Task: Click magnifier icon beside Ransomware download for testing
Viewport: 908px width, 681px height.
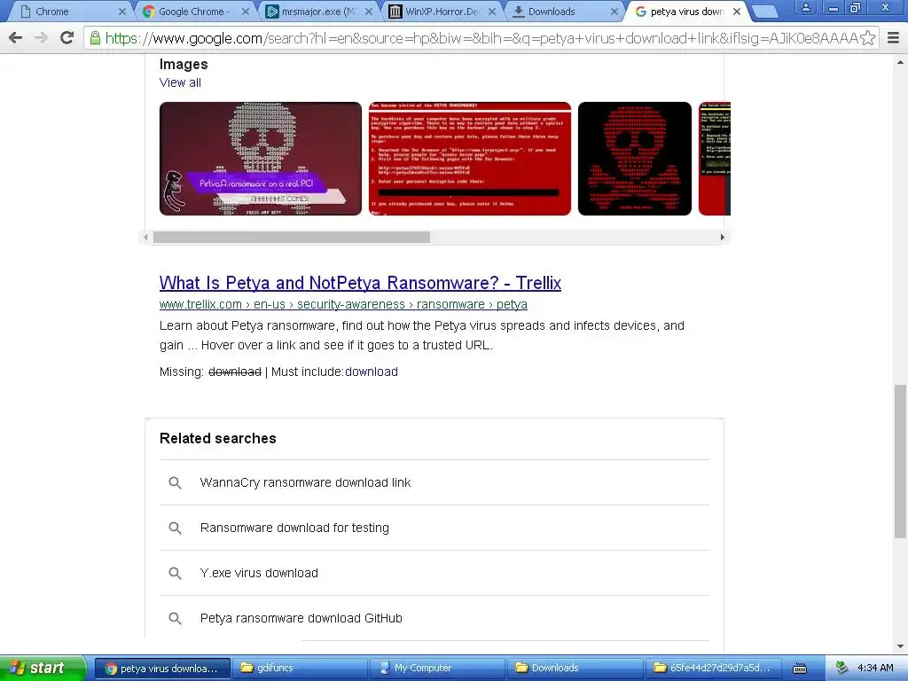Action: [175, 528]
